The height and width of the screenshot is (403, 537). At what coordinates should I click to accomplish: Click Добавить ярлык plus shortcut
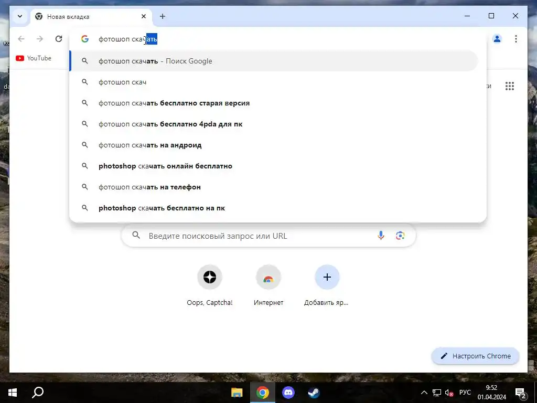click(327, 285)
